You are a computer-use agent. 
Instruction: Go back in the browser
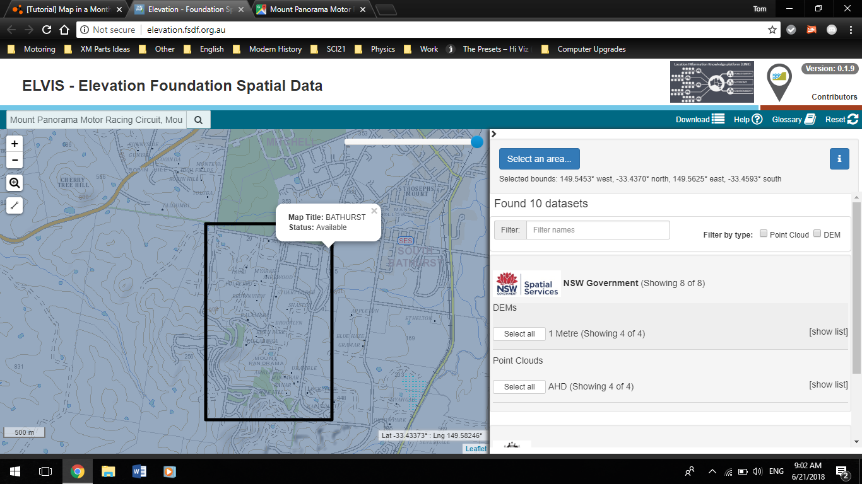point(11,30)
